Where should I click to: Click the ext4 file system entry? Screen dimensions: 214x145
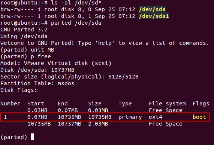(156, 117)
